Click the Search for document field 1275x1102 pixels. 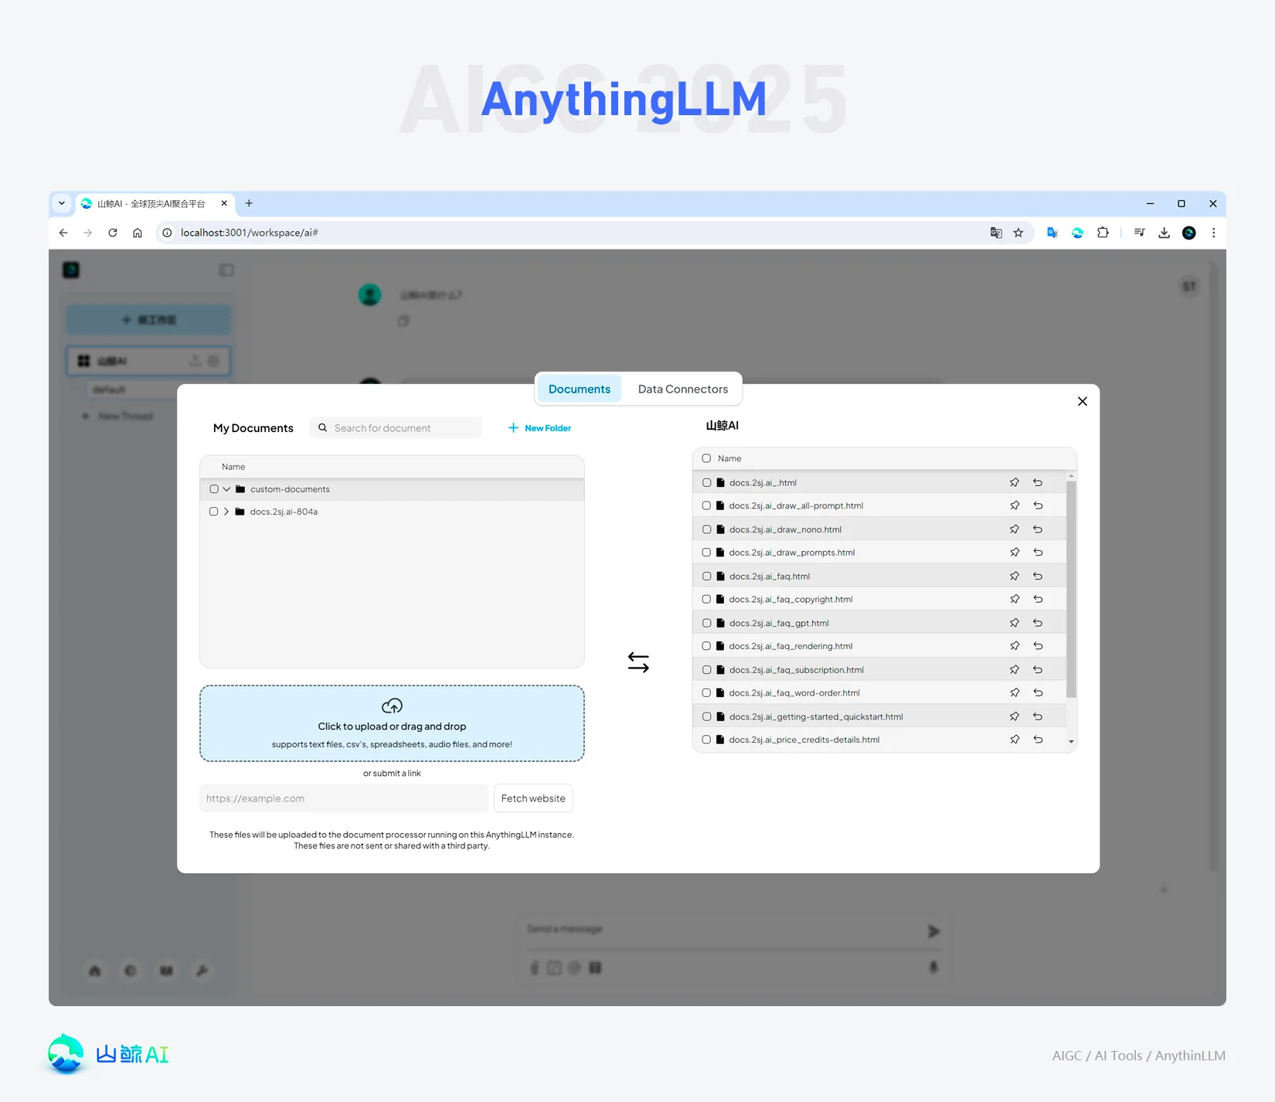click(x=396, y=427)
